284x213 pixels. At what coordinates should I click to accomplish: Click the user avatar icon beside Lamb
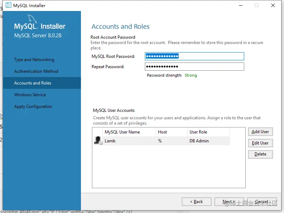click(x=98, y=141)
